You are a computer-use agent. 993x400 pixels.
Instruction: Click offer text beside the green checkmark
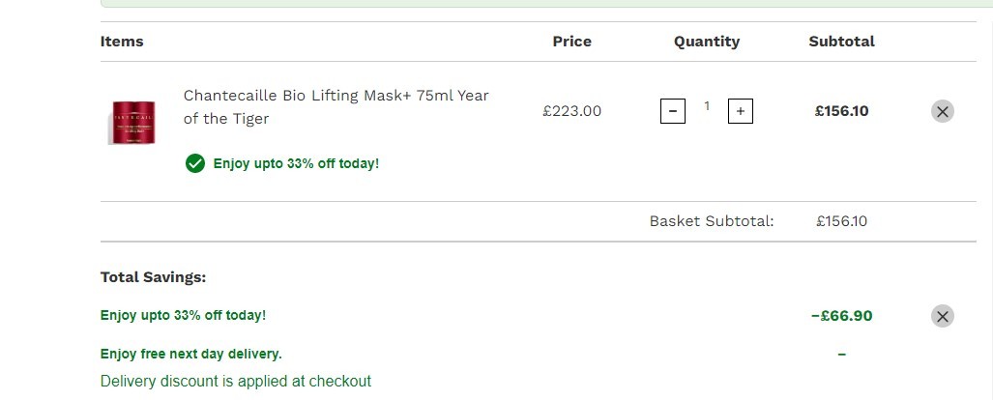297,163
